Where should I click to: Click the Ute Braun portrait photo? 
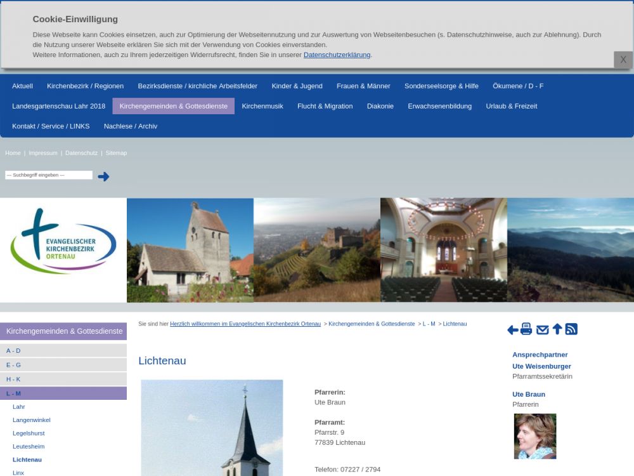tap(534, 437)
